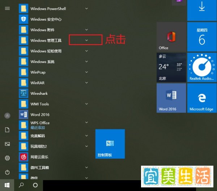Click the WinRAR folder icon

[24, 82]
